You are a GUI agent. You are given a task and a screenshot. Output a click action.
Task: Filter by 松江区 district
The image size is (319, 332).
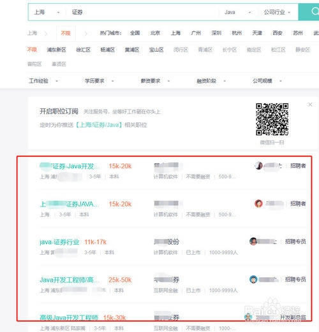click(278, 50)
